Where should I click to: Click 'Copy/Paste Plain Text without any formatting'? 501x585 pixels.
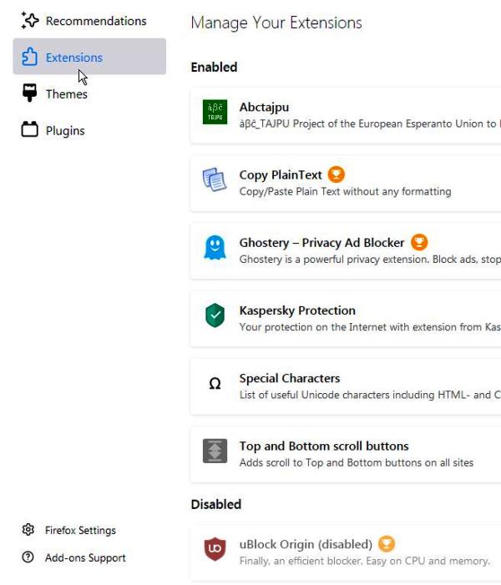pyautogui.click(x=346, y=191)
